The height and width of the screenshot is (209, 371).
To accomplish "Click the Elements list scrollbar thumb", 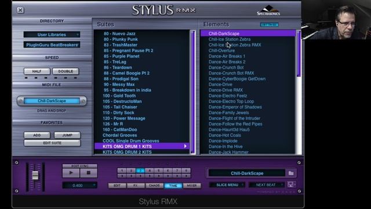I will pyautogui.click(x=299, y=54).
